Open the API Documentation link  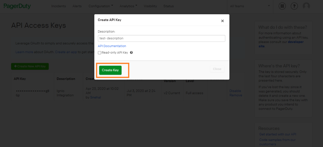(x=112, y=46)
